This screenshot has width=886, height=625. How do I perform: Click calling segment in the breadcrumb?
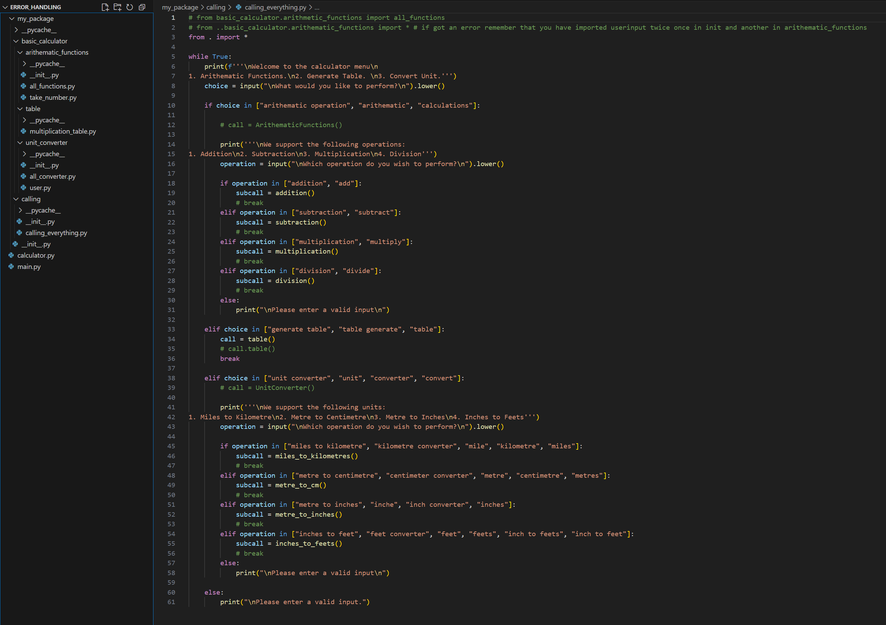pyautogui.click(x=215, y=7)
